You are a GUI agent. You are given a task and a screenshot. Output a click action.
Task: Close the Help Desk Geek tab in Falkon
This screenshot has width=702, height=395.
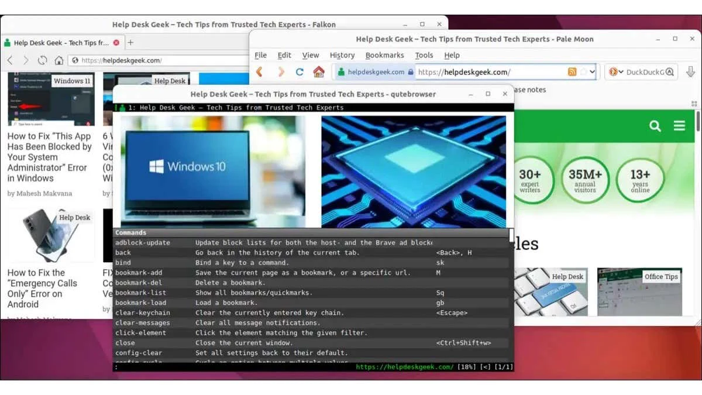click(x=116, y=43)
